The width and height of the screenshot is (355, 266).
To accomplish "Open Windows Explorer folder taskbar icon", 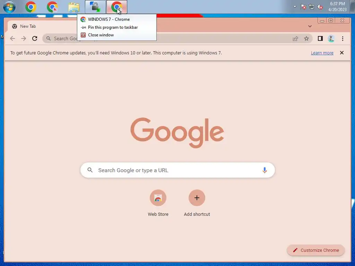I will tap(74, 7).
